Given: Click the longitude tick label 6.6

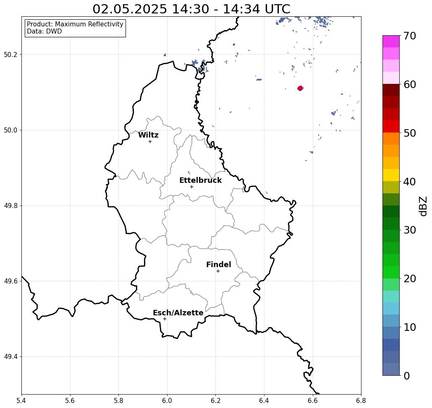Looking at the screenshot, I should pos(312,400).
